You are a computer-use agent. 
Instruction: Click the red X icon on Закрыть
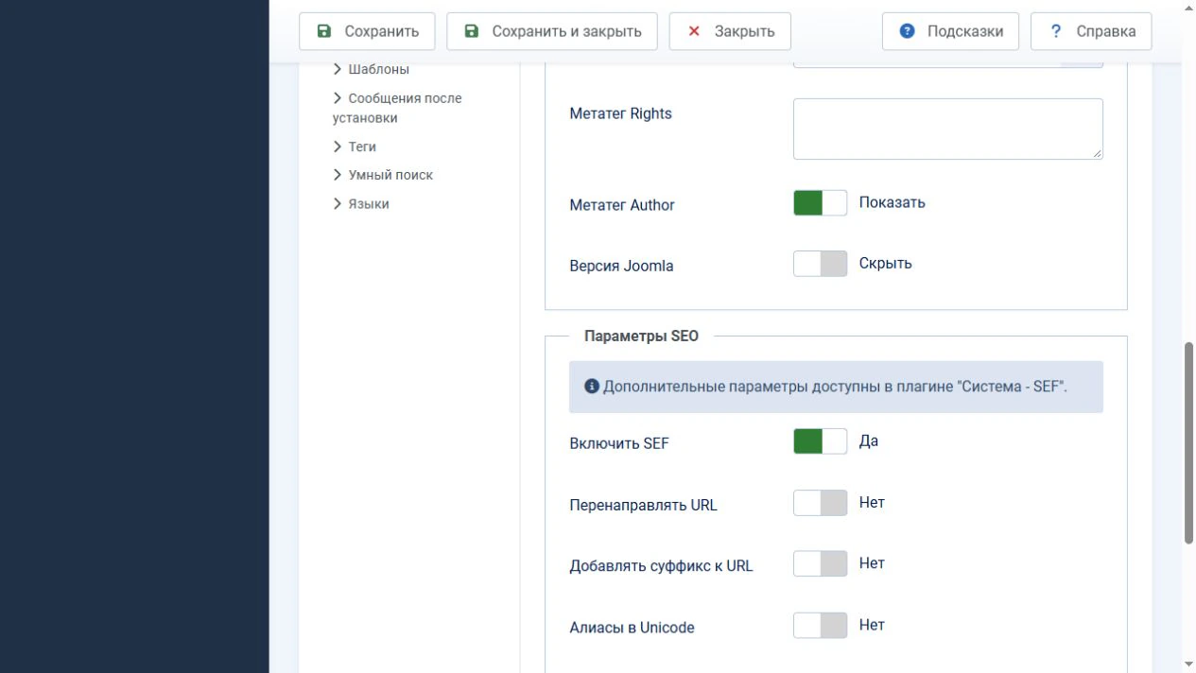(x=694, y=31)
